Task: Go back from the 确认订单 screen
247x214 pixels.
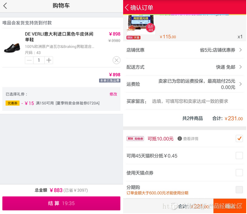Action: coord(127,7)
